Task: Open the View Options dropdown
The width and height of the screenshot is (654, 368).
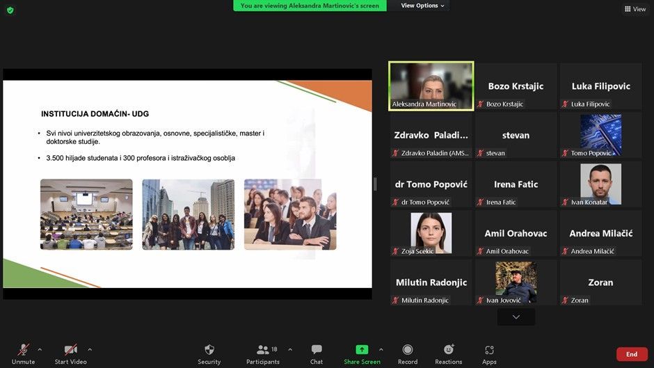Action: click(424, 6)
